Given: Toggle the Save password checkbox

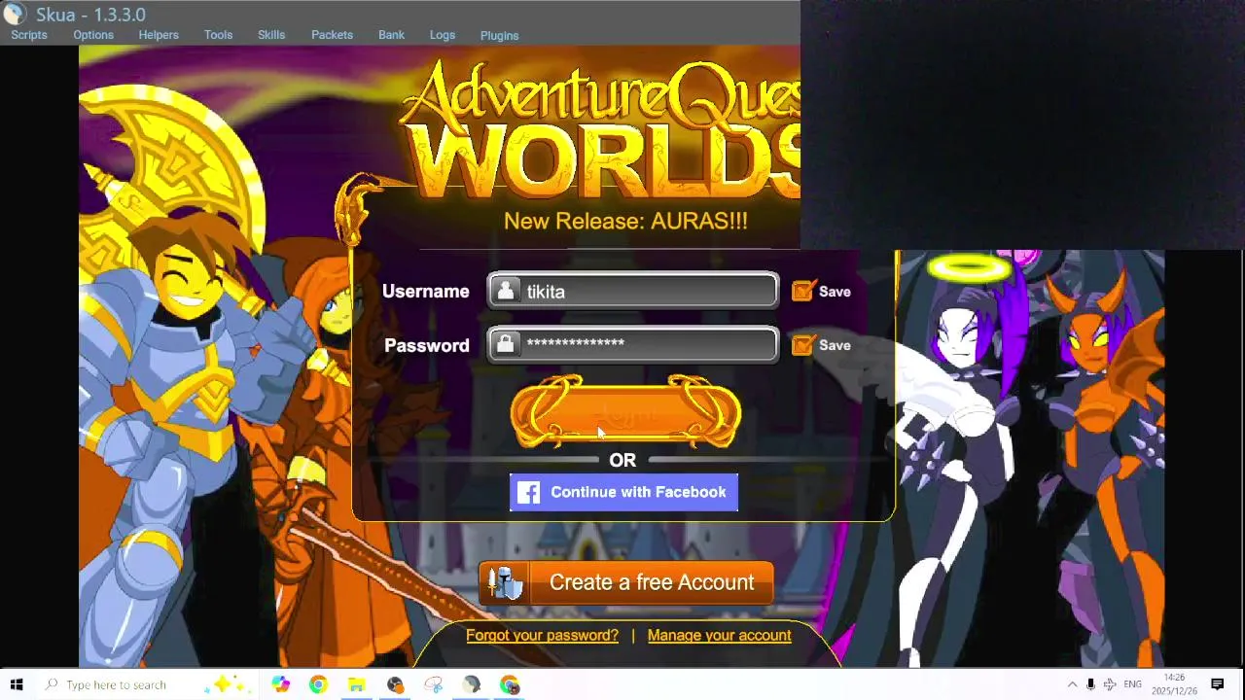Looking at the screenshot, I should click(x=803, y=344).
